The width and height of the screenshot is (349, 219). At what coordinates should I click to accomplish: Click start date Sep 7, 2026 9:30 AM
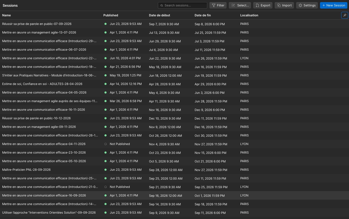pyautogui.click(x=164, y=24)
